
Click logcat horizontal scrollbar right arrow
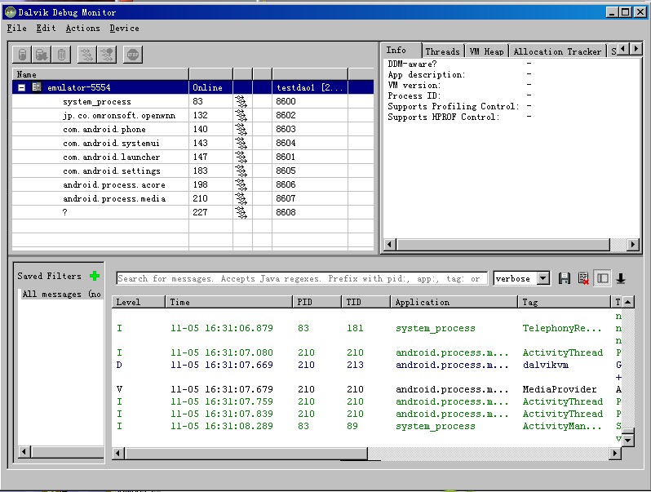[x=615, y=454]
